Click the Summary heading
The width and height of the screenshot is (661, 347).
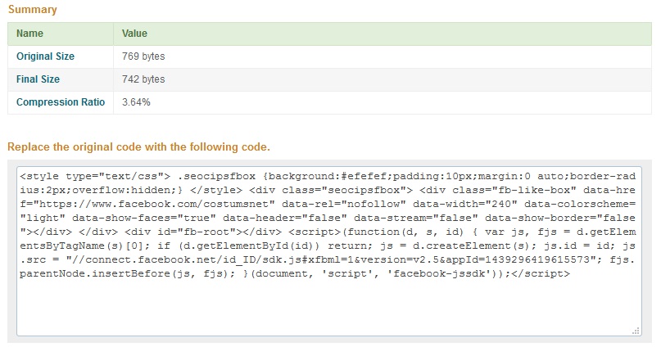33,9
